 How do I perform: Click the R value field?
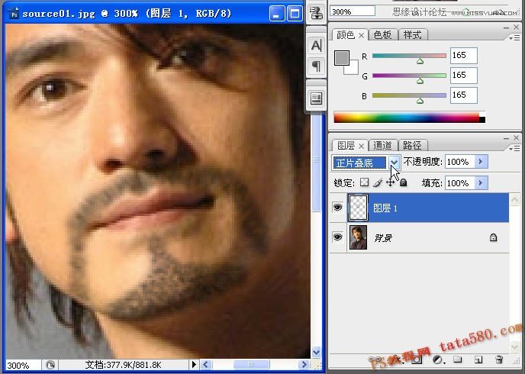point(463,56)
